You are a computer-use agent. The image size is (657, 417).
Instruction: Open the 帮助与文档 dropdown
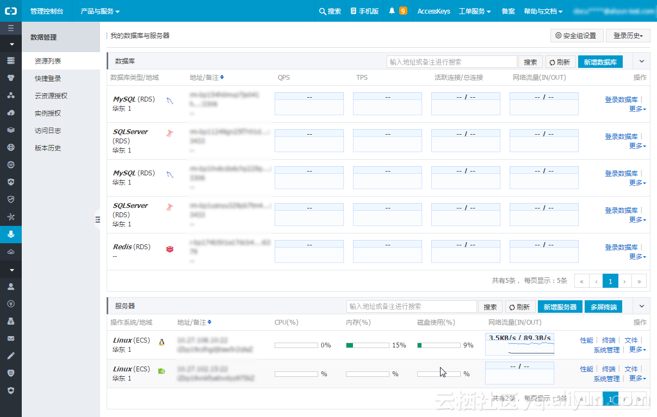click(543, 11)
